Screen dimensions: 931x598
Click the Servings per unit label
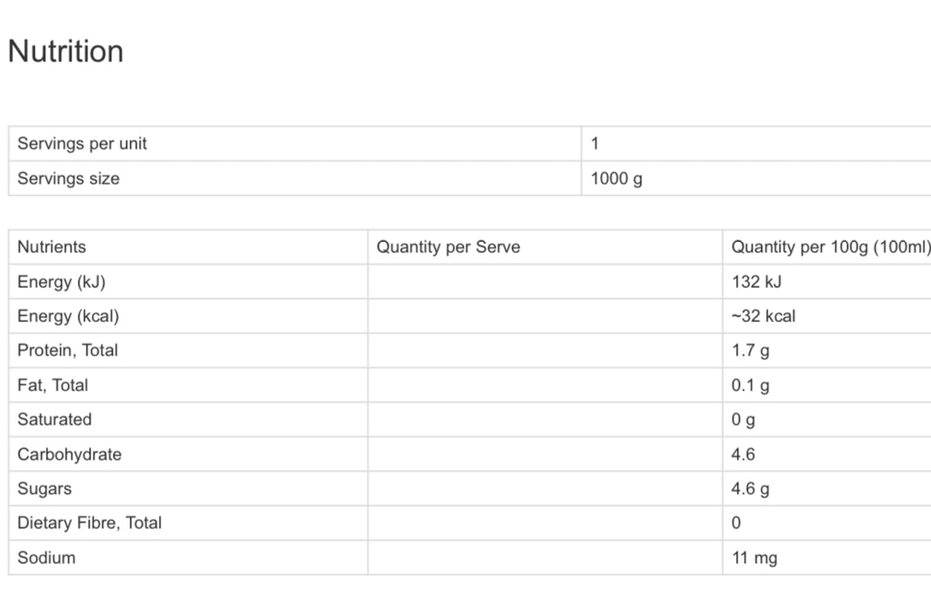coord(82,144)
